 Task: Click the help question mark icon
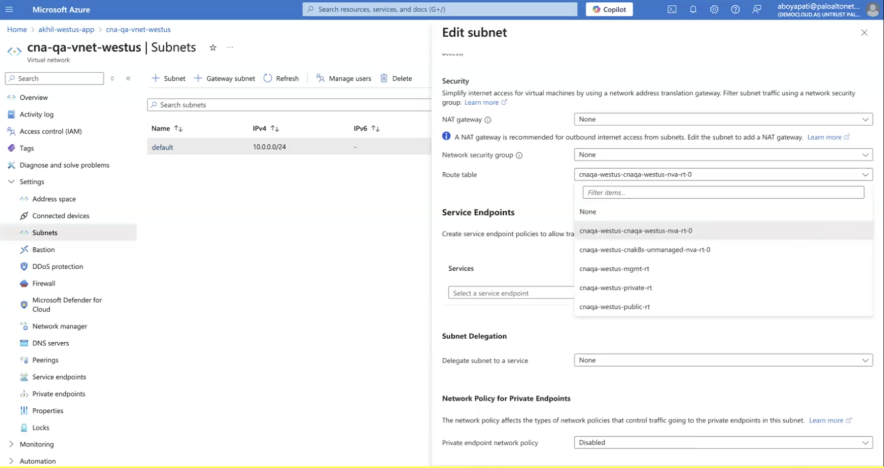(735, 9)
